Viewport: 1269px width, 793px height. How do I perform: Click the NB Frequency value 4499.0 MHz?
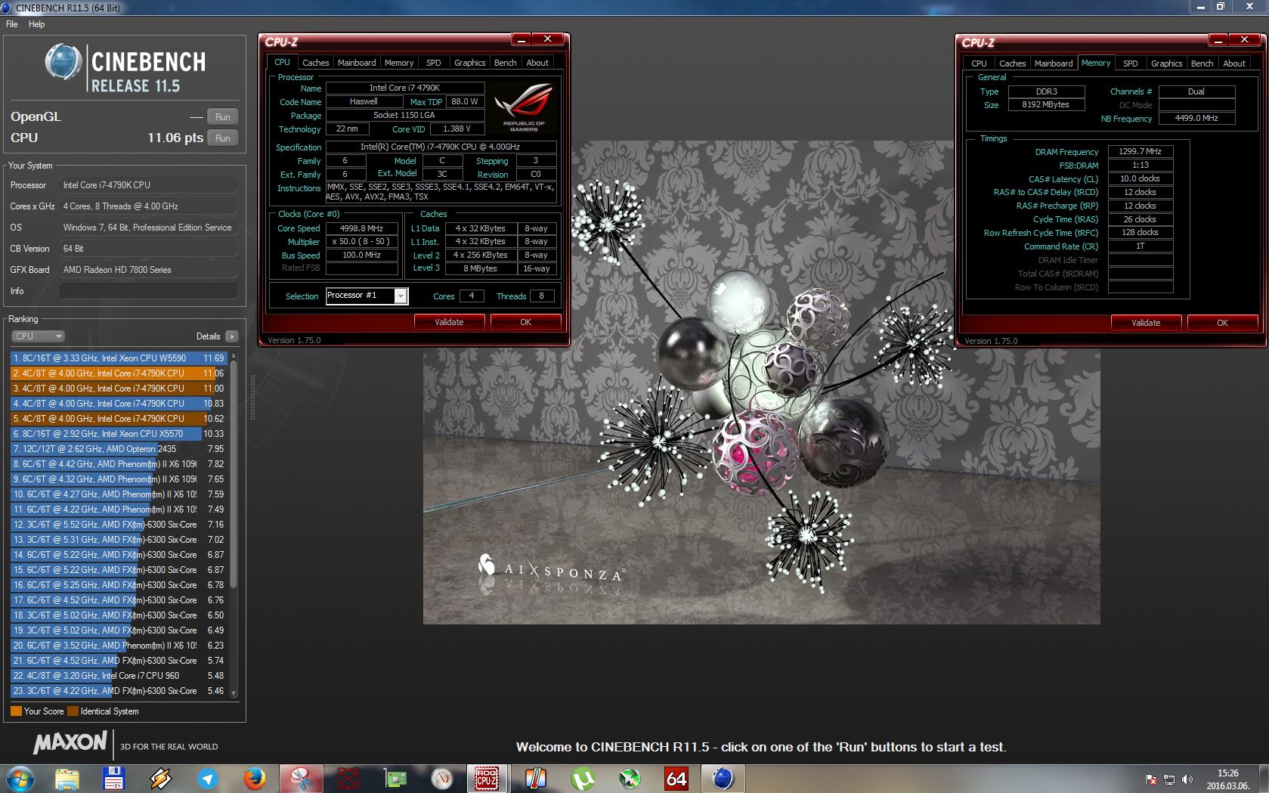1196,118
